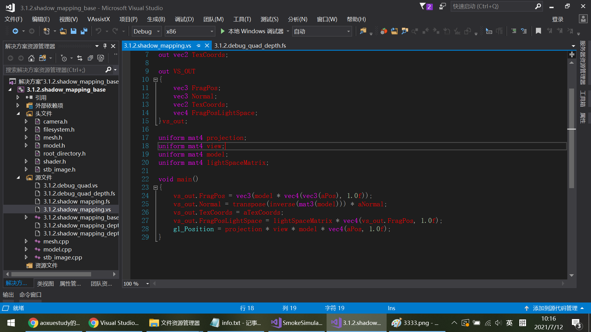The image size is (591, 332).
Task: Click the Visual Assist tomato options icon
Action: click(x=384, y=31)
